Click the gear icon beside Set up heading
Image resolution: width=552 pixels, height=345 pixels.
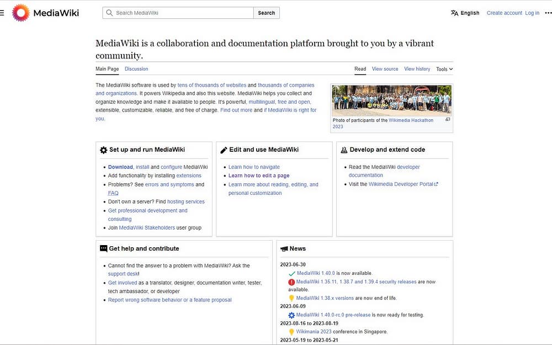[103, 150]
